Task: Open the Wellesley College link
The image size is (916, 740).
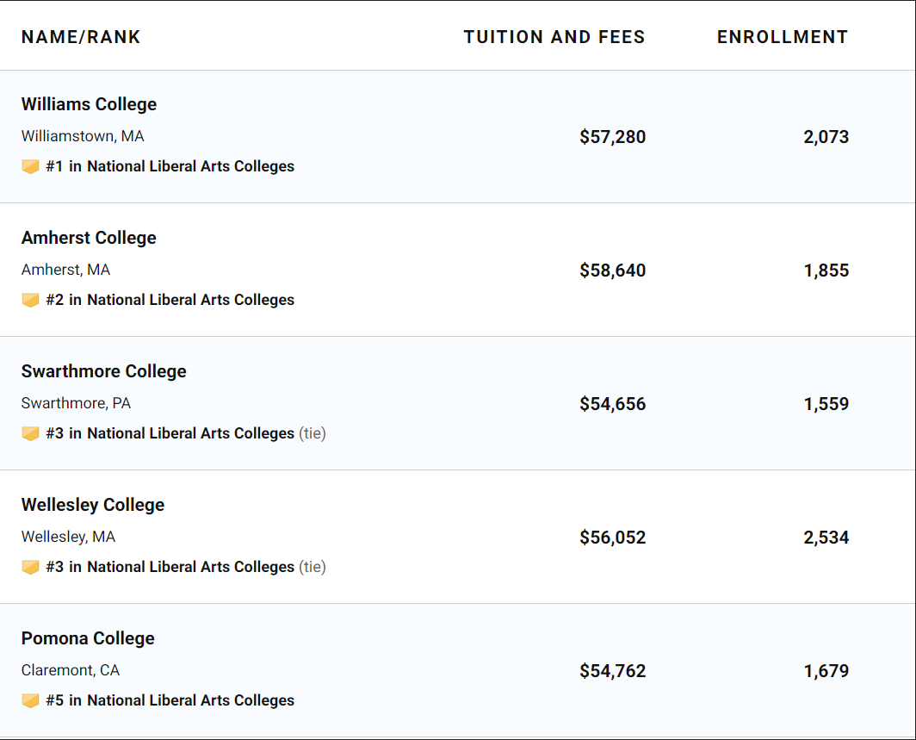Action: [x=93, y=505]
